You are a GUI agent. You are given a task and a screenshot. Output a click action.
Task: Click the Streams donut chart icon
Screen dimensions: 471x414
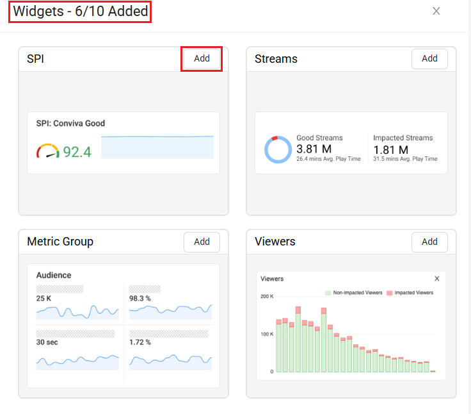coord(278,149)
